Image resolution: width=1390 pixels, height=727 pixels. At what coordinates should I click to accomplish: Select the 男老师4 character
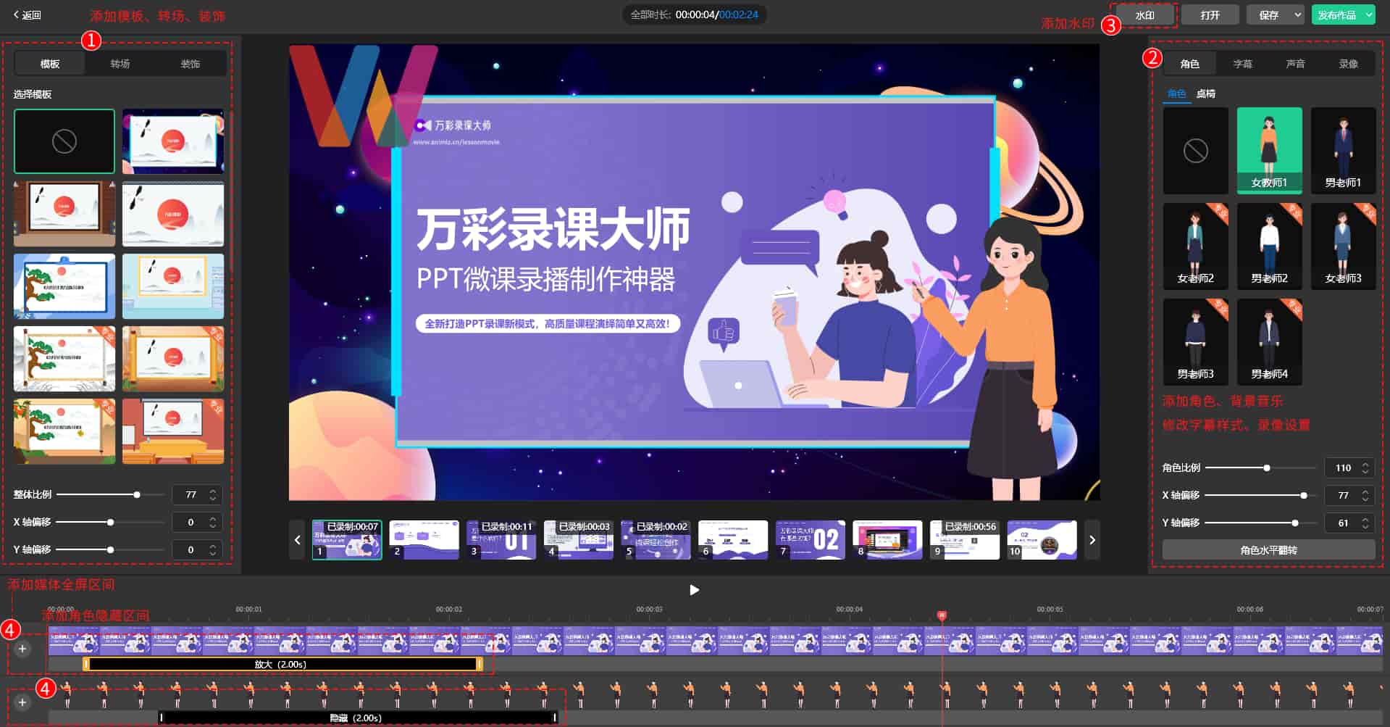(1269, 342)
